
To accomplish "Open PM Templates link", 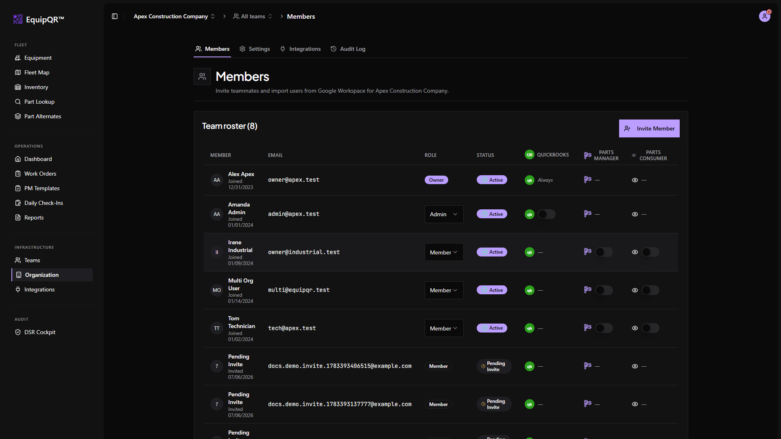I will [x=52, y=188].
